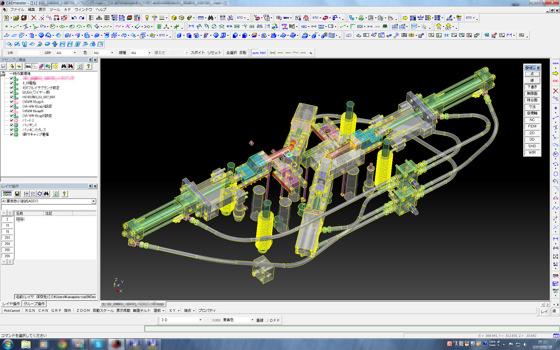Image resolution: width=560 pixels, height=350 pixels.
Task: Click the horizontal dimension icon in the second toolbar
Action: pyautogui.click(x=191, y=27)
